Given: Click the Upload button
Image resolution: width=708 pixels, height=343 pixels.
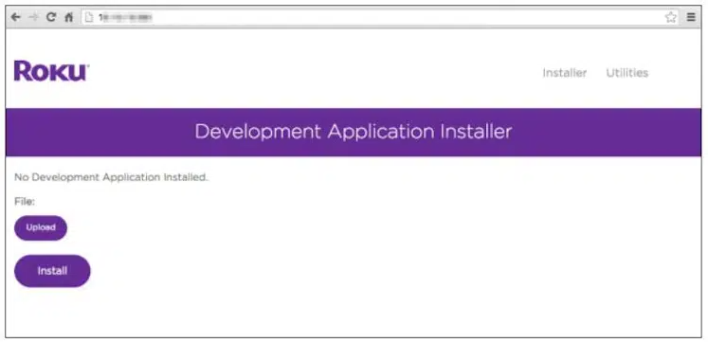Looking at the screenshot, I should (41, 227).
